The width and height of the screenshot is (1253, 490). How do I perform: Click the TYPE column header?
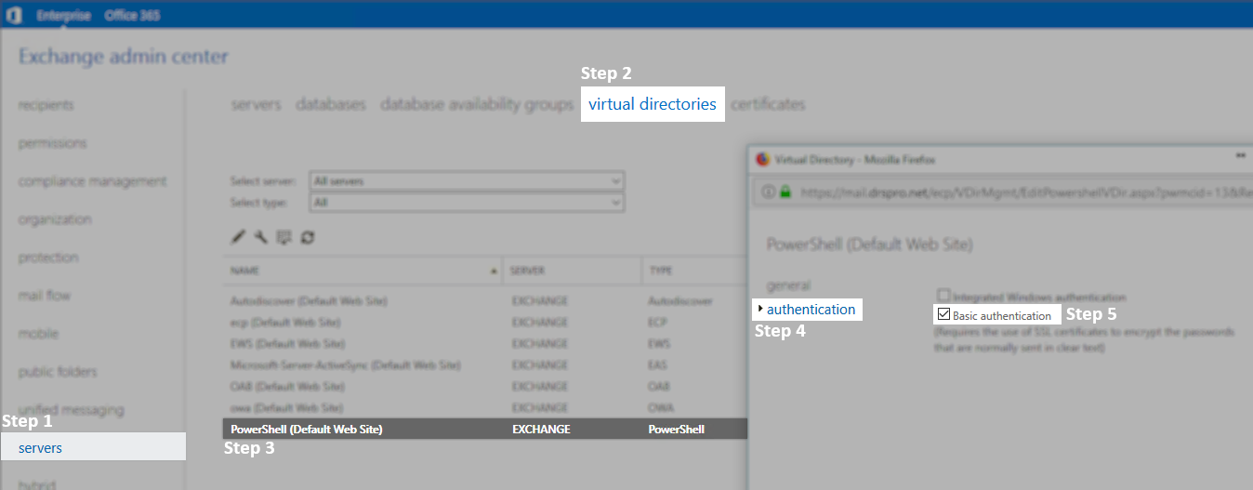point(694,271)
